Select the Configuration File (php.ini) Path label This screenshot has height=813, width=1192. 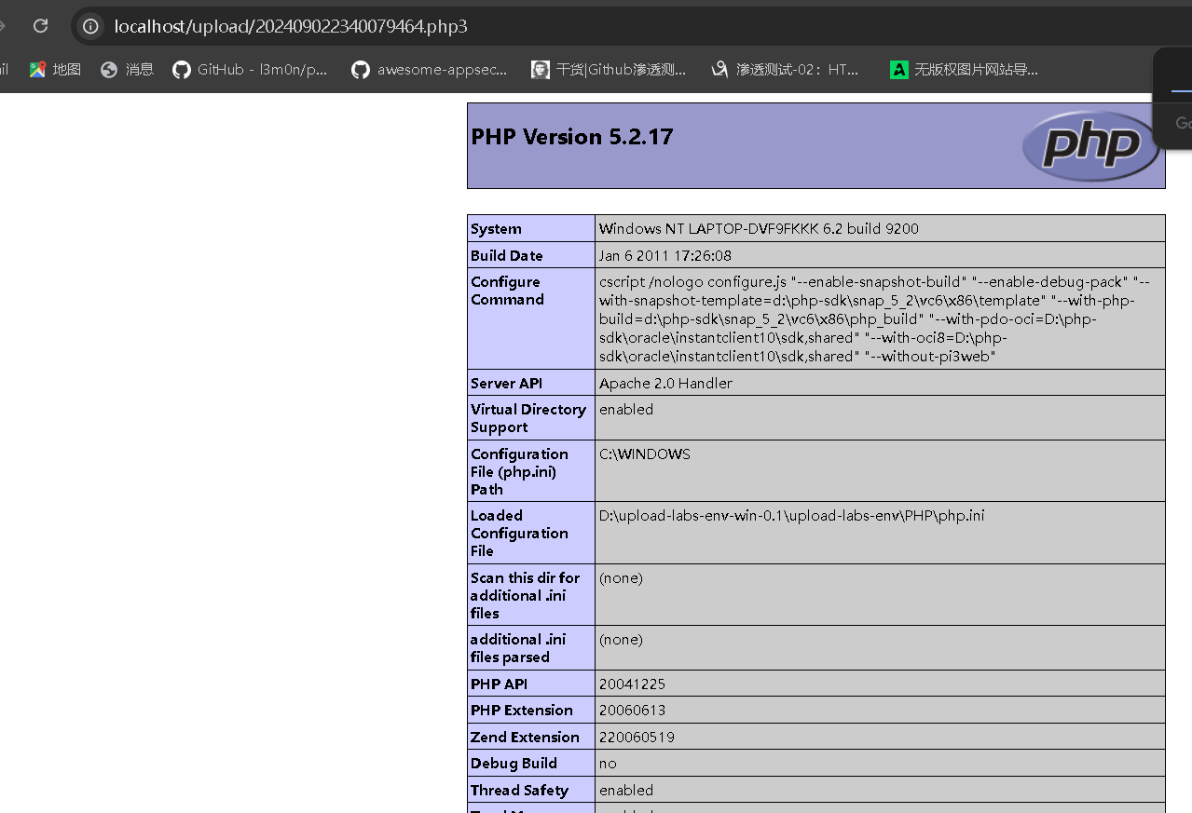point(519,471)
